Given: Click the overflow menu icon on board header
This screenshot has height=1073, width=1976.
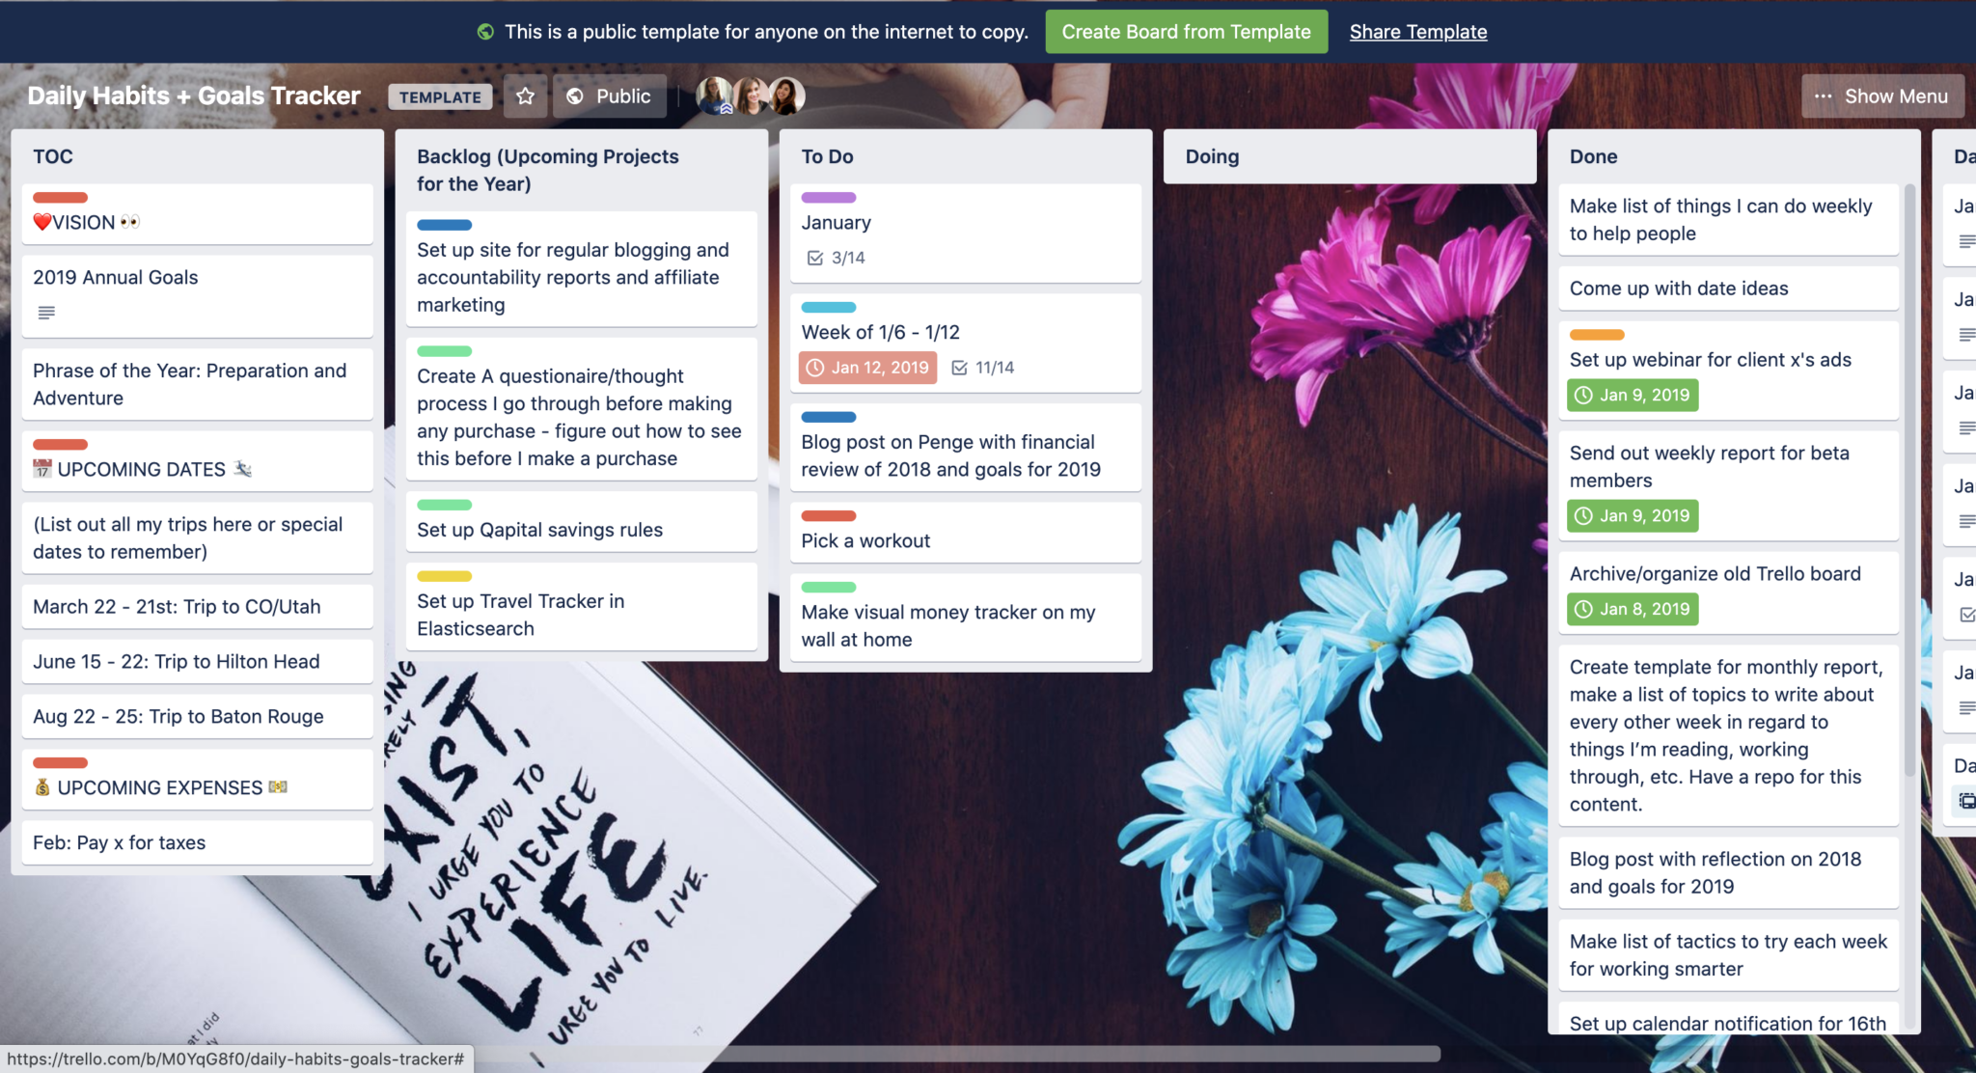Looking at the screenshot, I should pos(1823,94).
